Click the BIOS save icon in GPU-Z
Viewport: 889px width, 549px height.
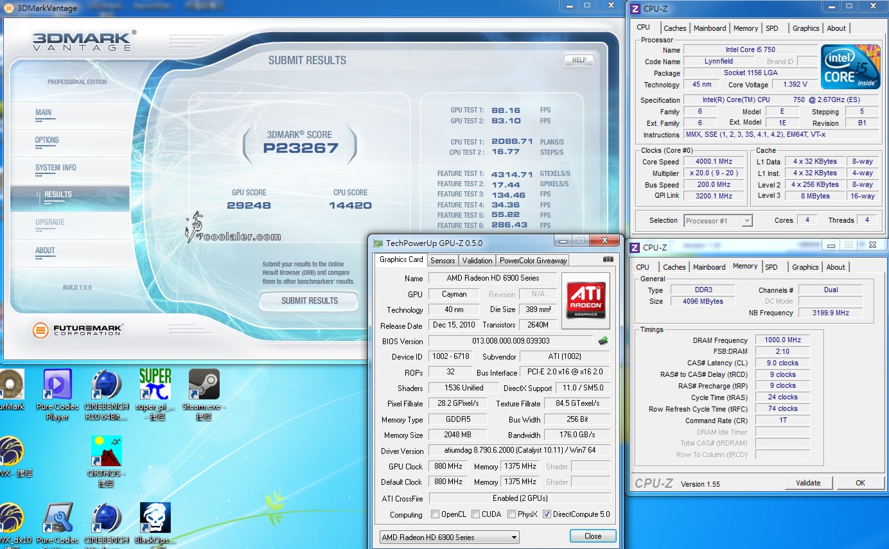point(603,341)
